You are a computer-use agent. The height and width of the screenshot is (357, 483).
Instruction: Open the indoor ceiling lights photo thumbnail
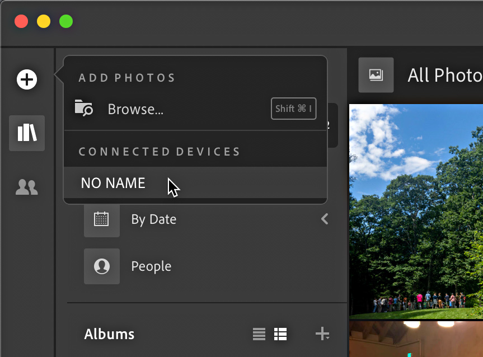pyautogui.click(x=416, y=339)
